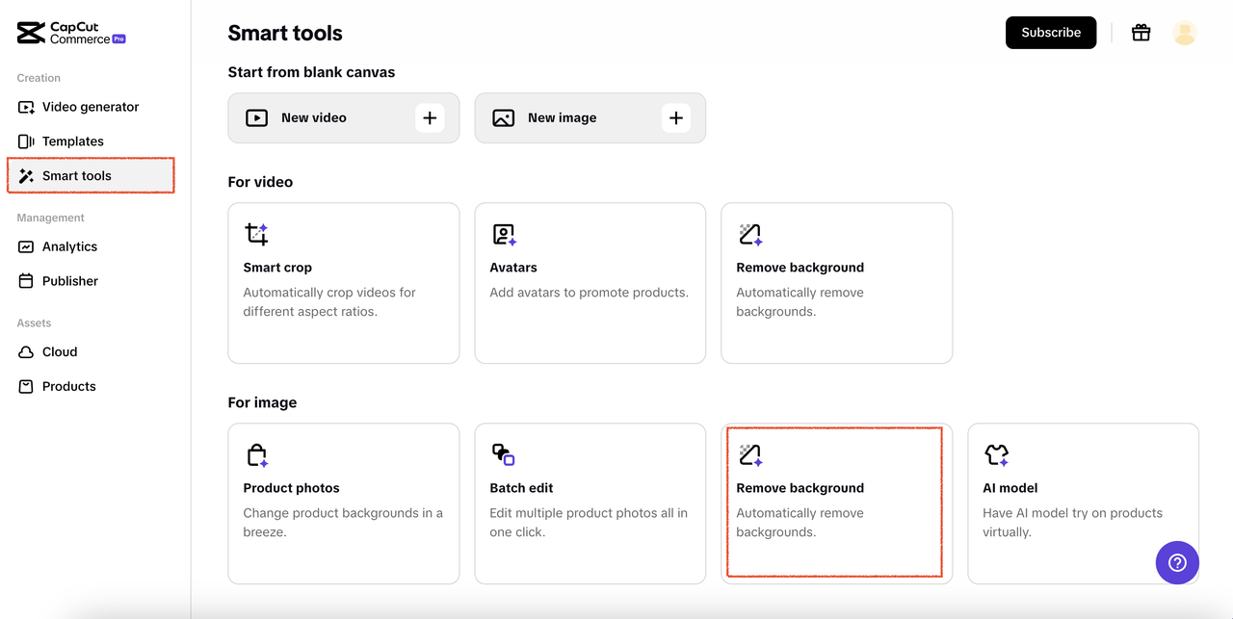
Task: Open Analytics in the sidebar
Action: (69, 246)
